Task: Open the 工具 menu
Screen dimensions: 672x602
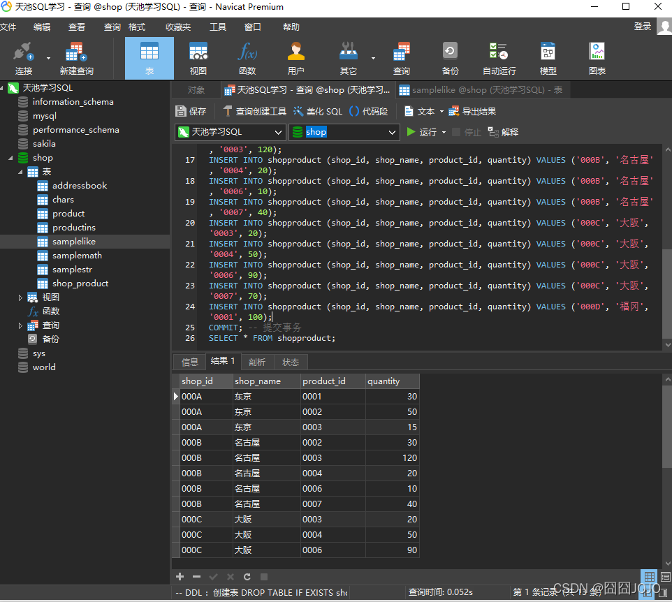Action: coord(218,27)
